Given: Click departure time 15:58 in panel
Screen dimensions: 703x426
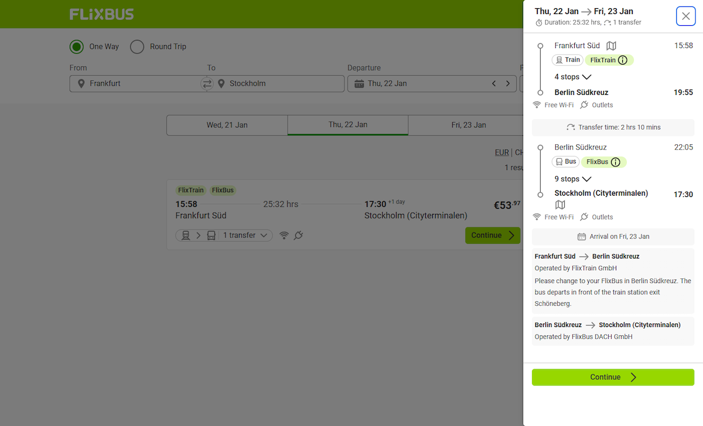Looking at the screenshot, I should click(x=684, y=46).
